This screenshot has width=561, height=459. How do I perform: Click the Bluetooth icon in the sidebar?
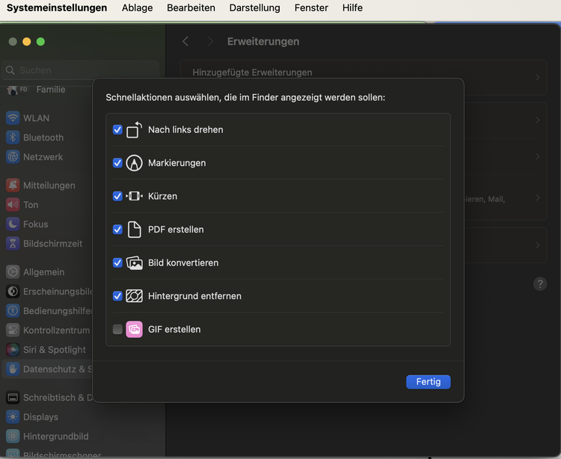[13, 138]
